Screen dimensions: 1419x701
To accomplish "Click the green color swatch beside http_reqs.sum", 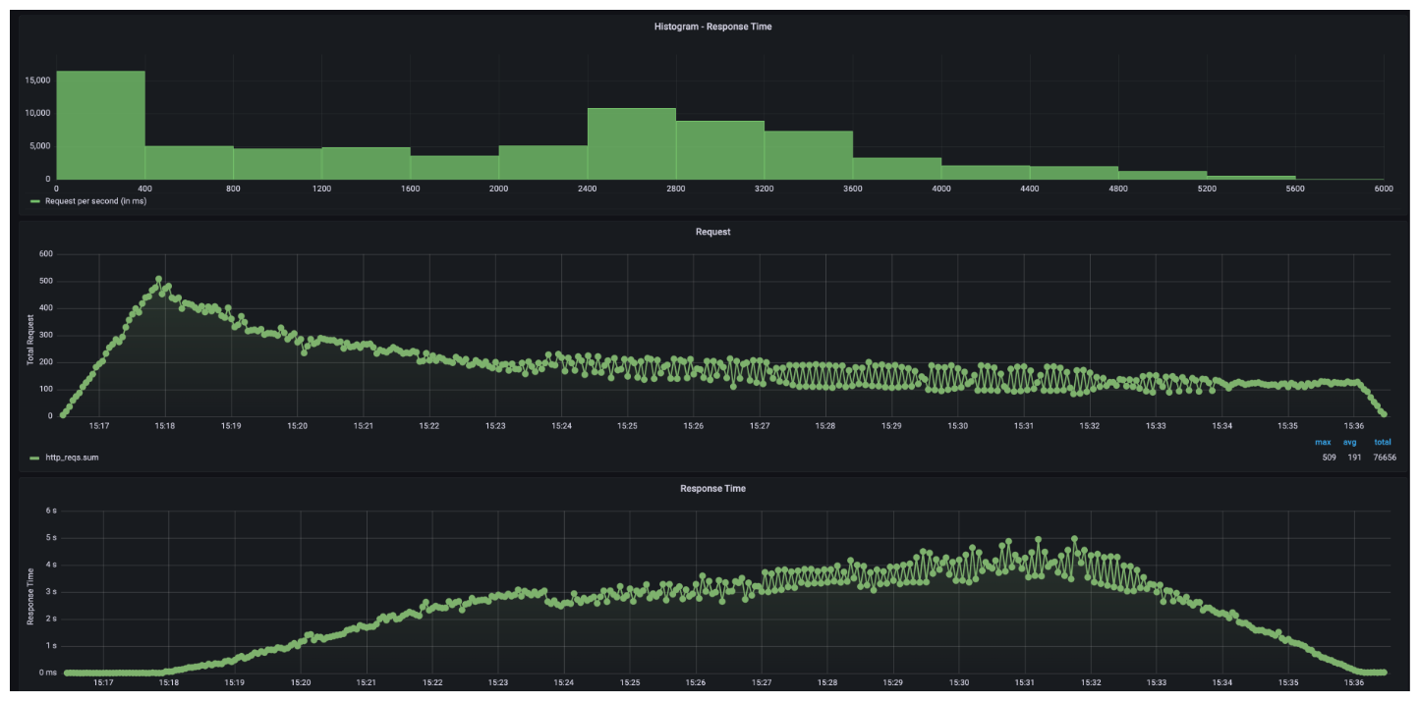I will point(36,458).
